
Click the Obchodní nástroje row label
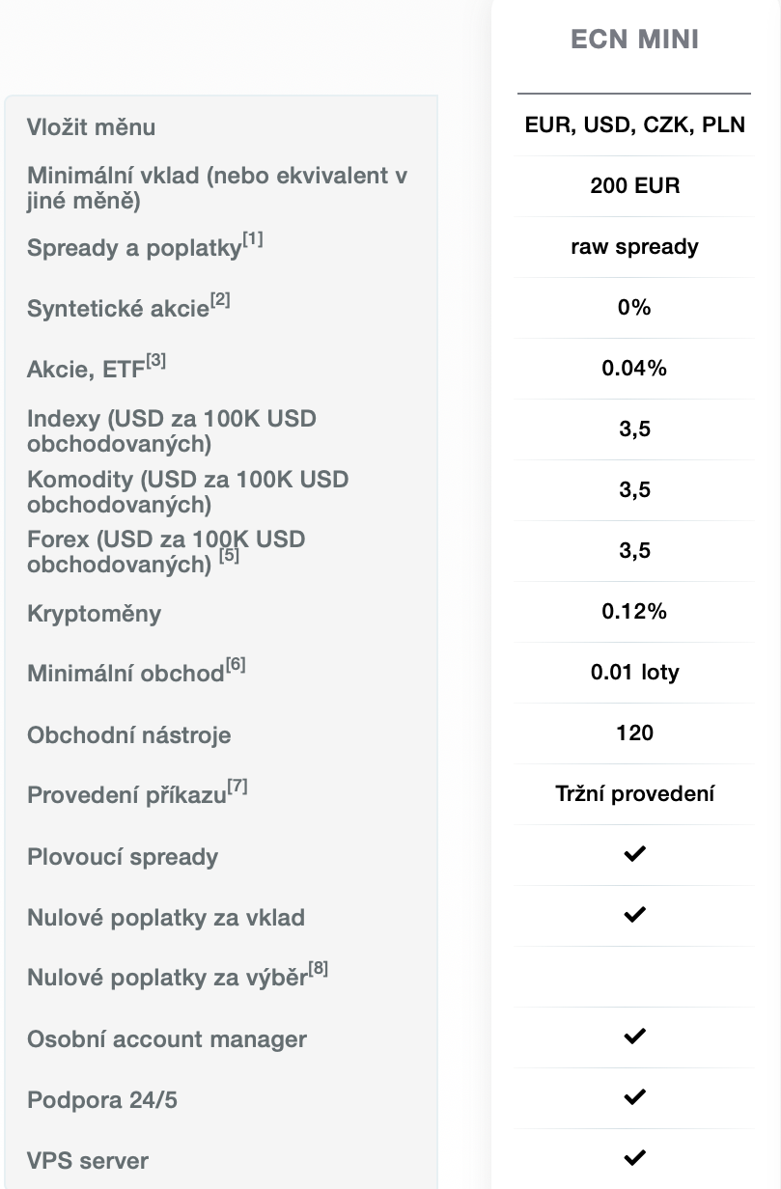coord(128,735)
